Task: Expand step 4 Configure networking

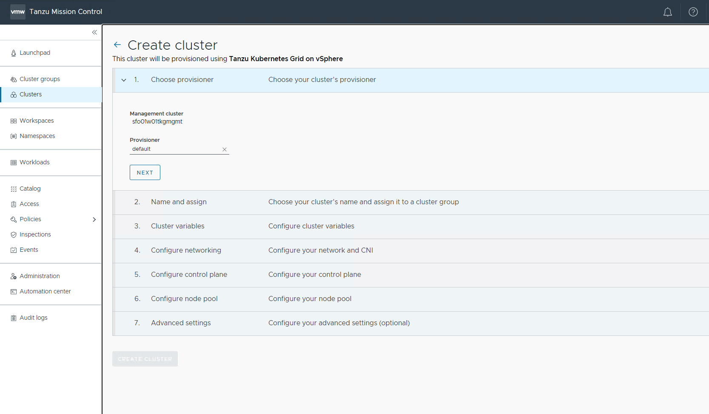Action: click(411, 251)
